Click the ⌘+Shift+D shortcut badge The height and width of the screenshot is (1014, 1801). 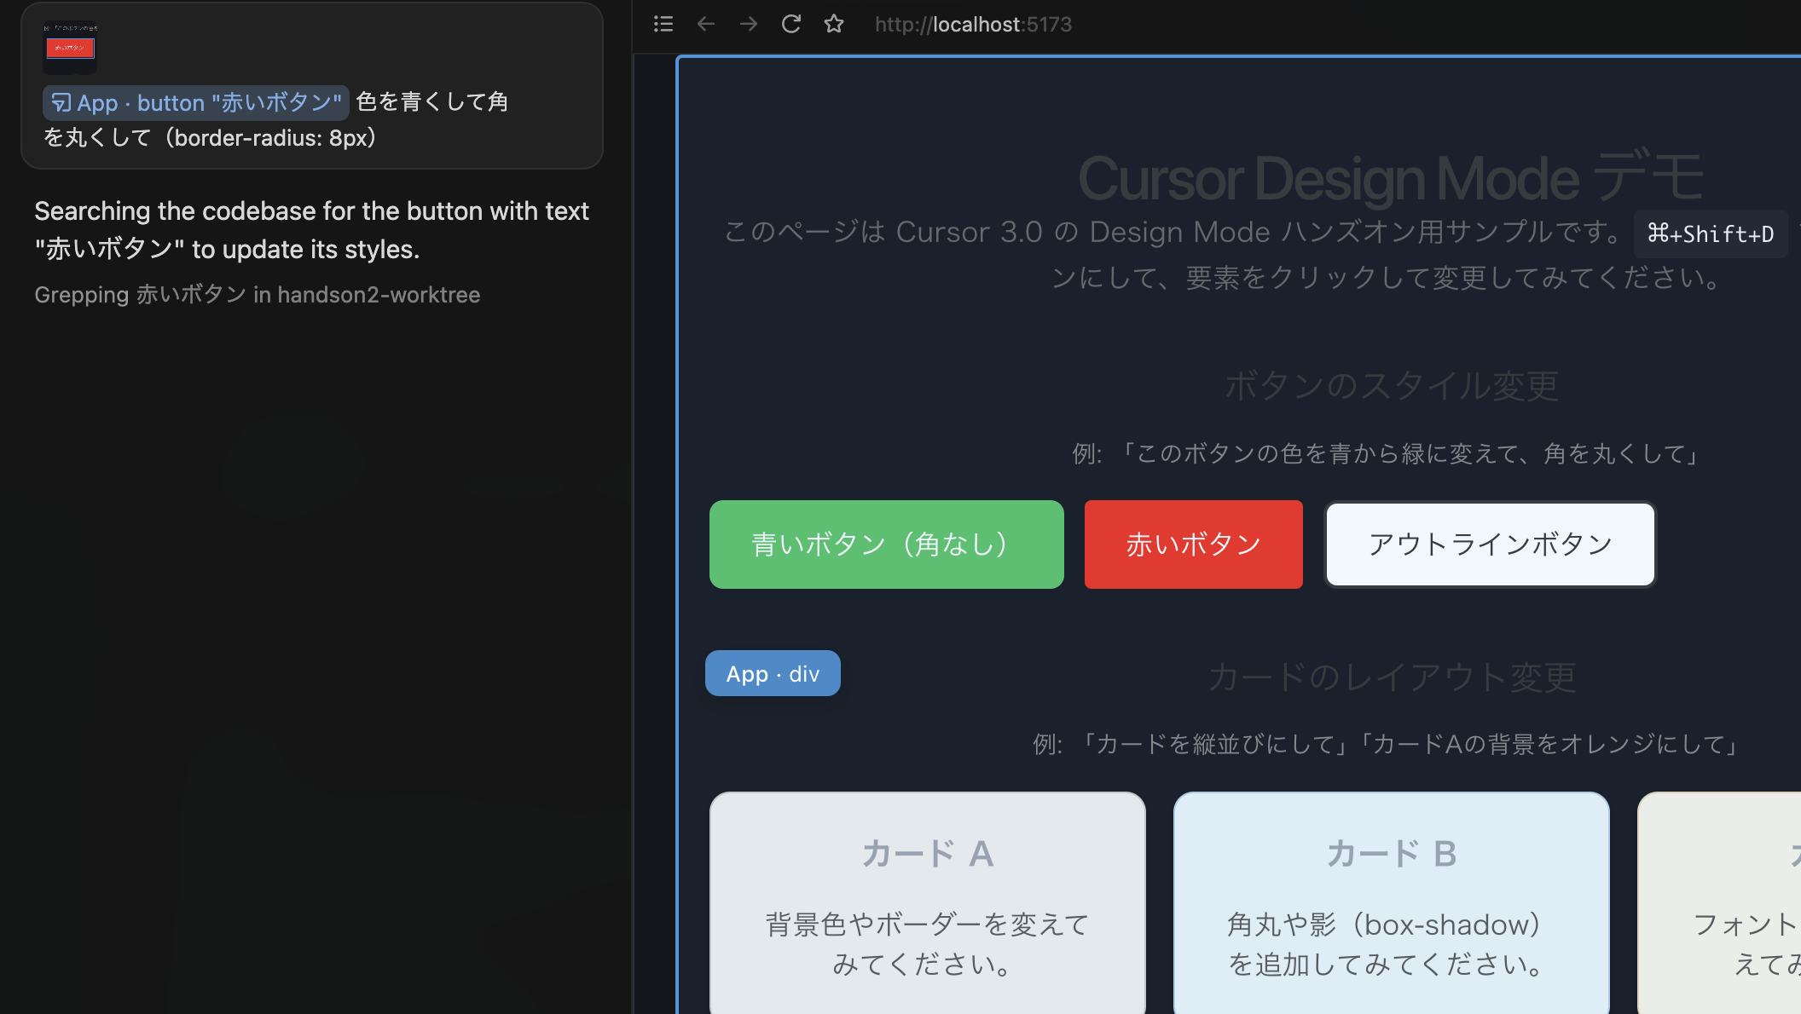point(1710,233)
